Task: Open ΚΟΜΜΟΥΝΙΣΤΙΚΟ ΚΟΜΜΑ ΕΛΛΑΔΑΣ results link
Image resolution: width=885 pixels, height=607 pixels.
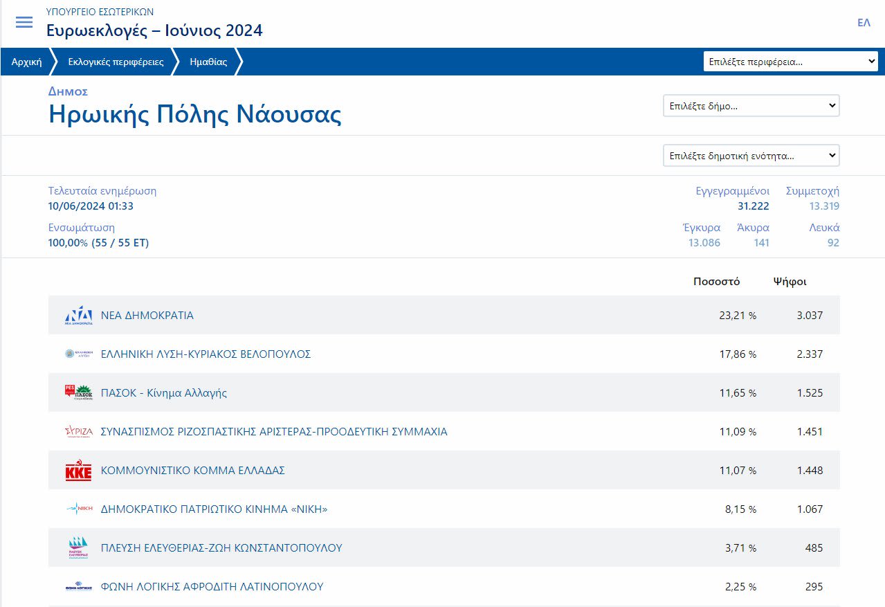Action: pos(193,471)
